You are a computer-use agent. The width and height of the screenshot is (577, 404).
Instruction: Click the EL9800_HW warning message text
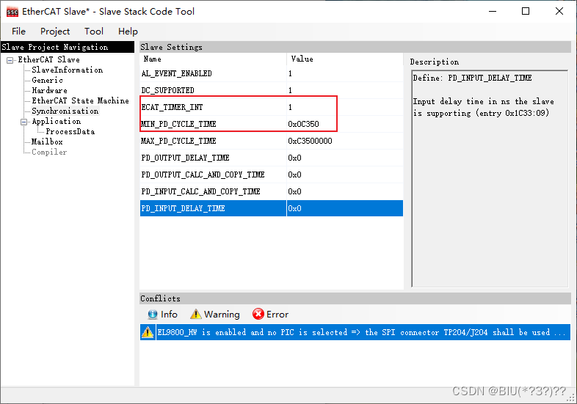(361, 332)
